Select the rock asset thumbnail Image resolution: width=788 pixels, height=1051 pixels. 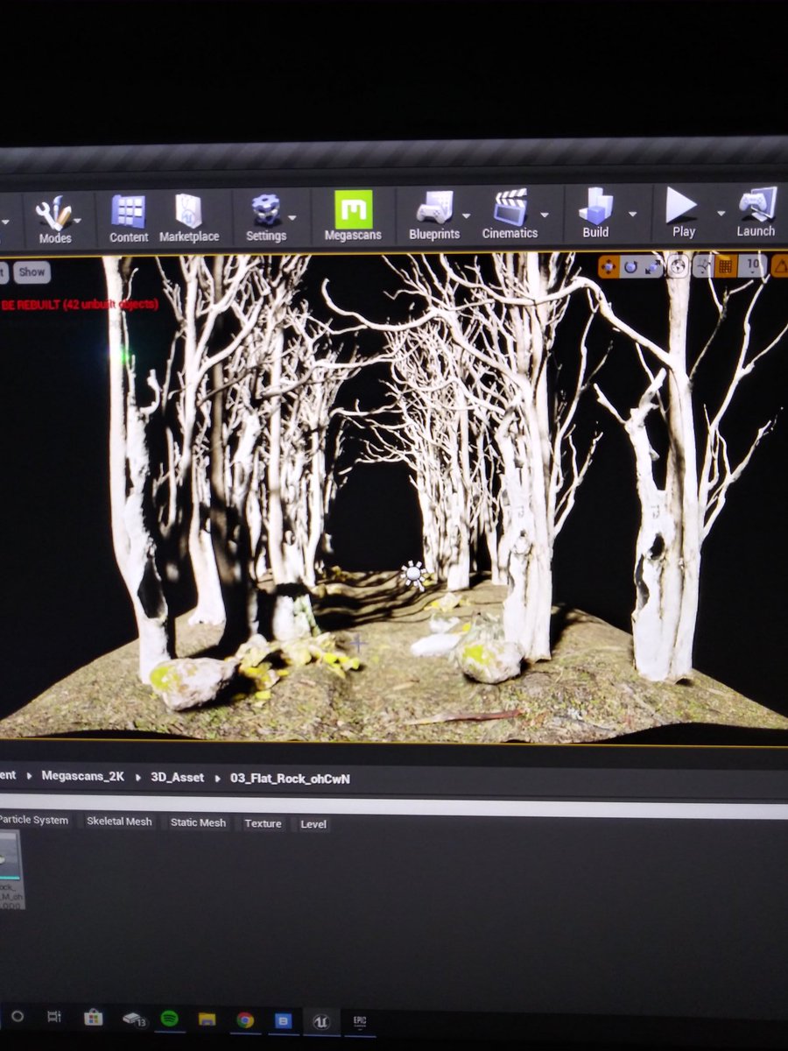pos(11,868)
